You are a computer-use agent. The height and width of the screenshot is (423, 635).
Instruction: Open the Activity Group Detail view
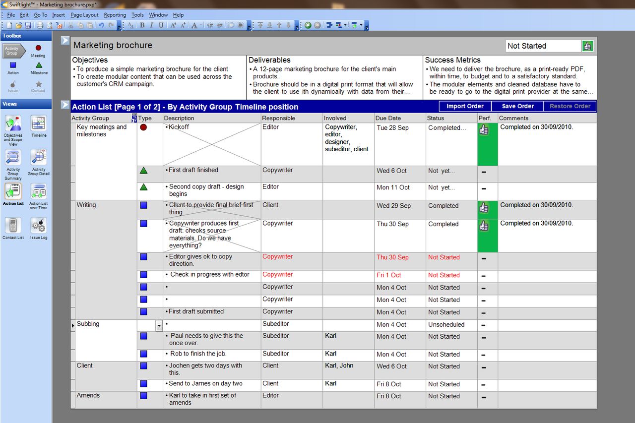[39, 163]
